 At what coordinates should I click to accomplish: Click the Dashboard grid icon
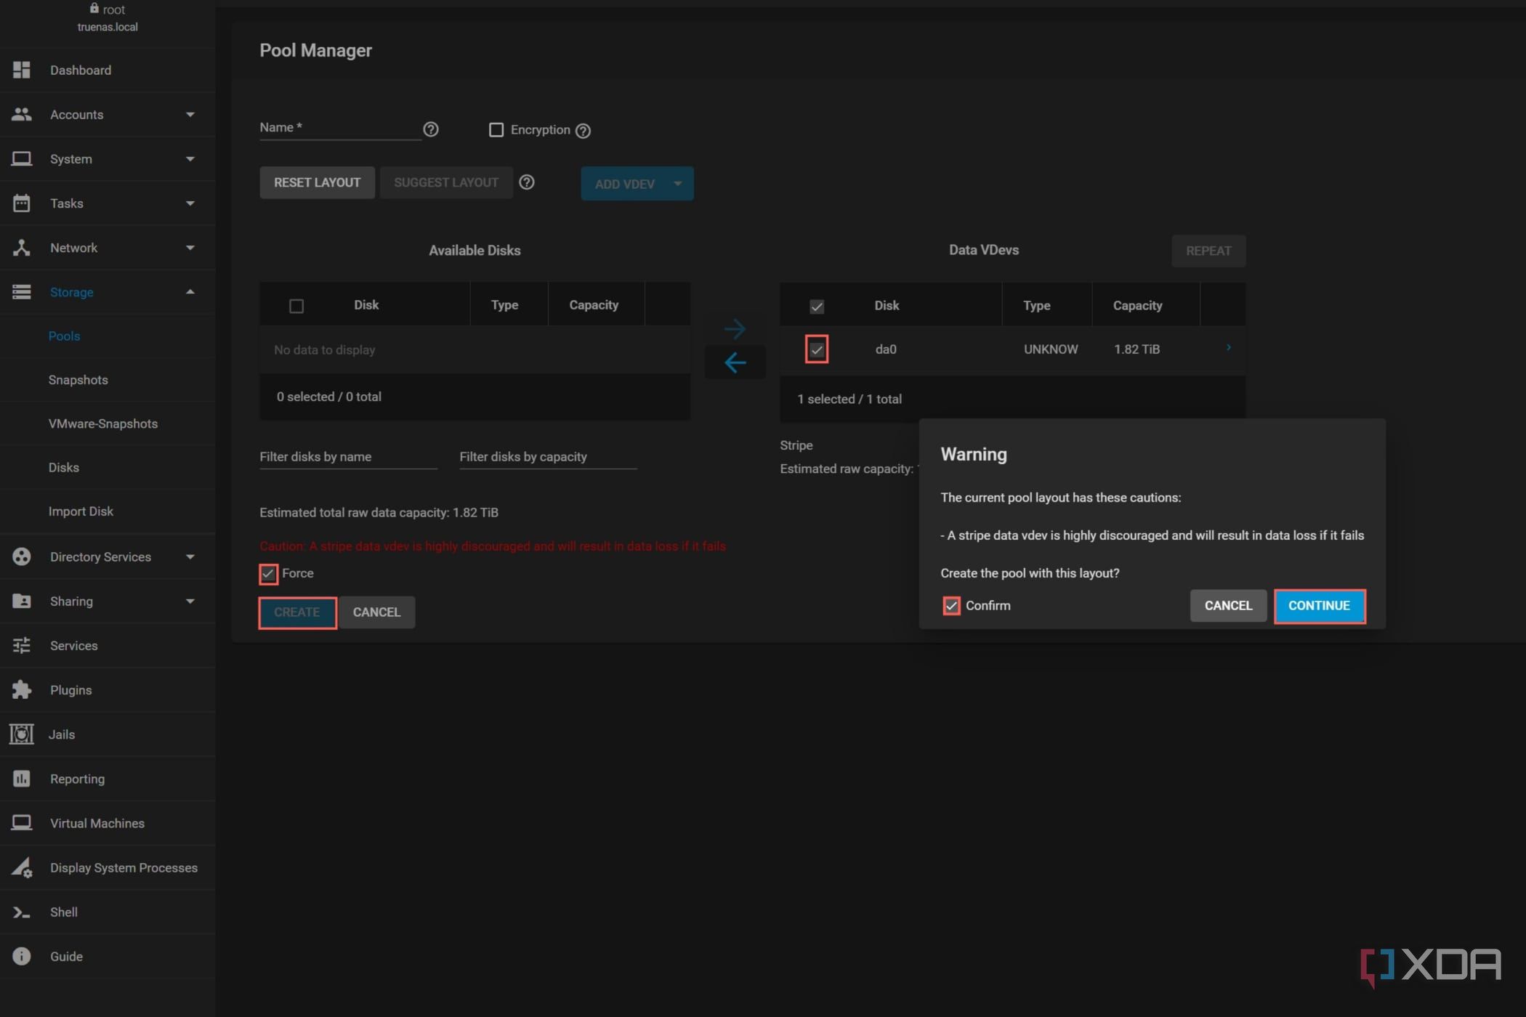click(22, 70)
